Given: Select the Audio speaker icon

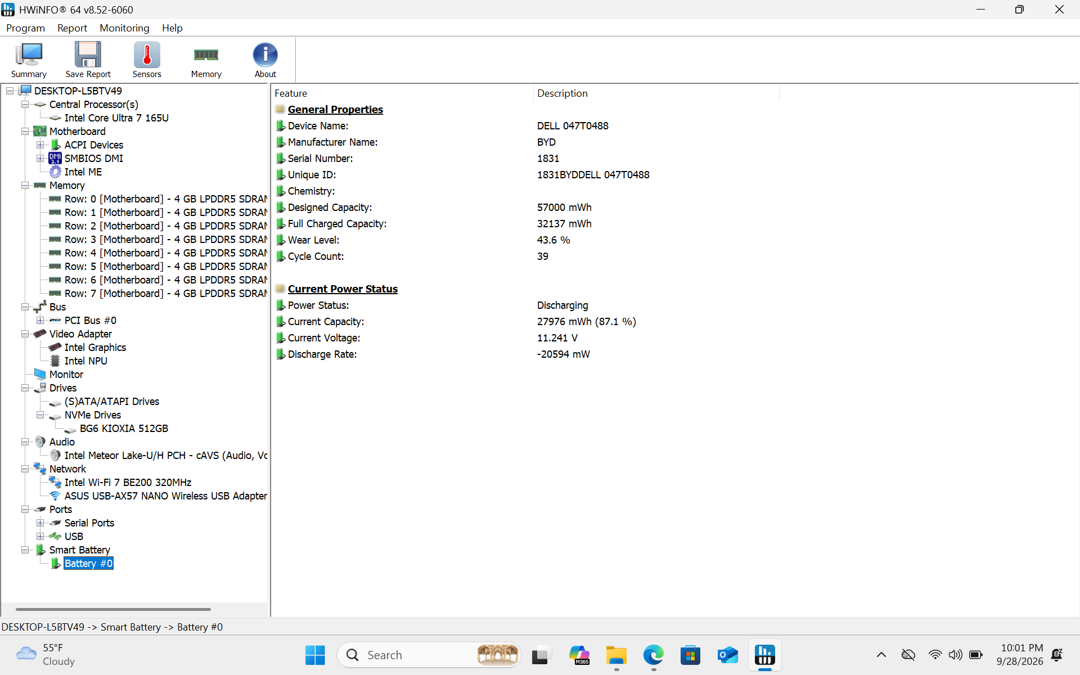Looking at the screenshot, I should [x=40, y=442].
